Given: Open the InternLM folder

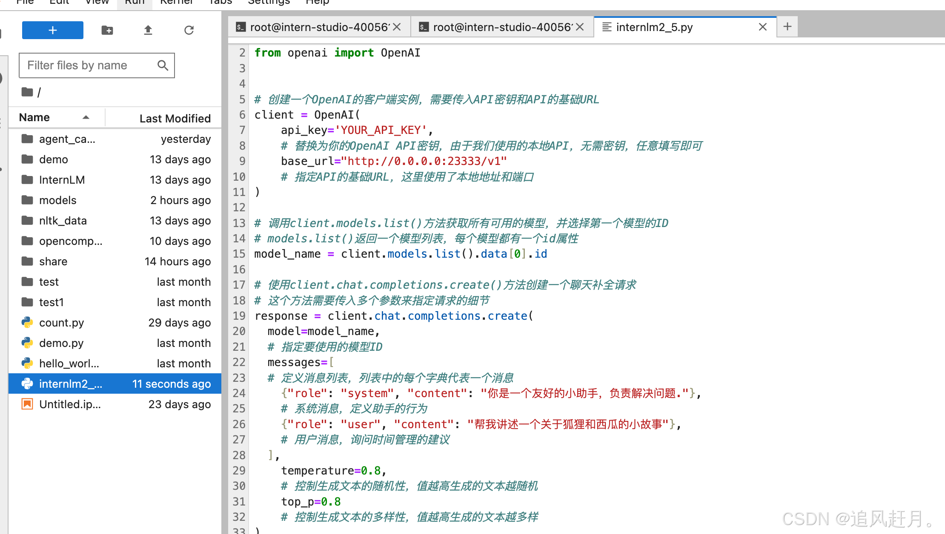Looking at the screenshot, I should pyautogui.click(x=115, y=180).
